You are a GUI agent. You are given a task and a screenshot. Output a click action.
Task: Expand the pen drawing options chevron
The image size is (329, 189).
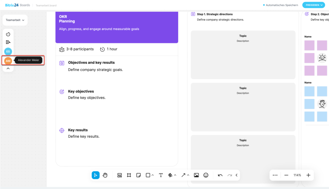175,175
